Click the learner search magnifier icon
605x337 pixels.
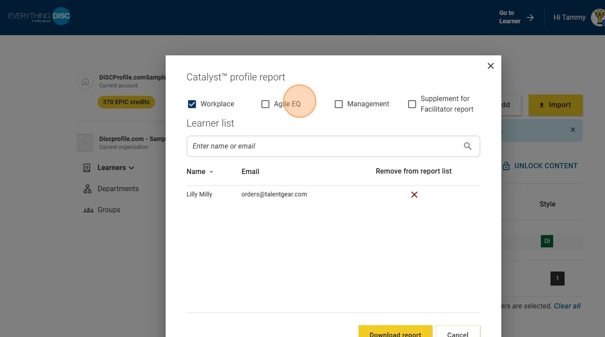tap(468, 147)
